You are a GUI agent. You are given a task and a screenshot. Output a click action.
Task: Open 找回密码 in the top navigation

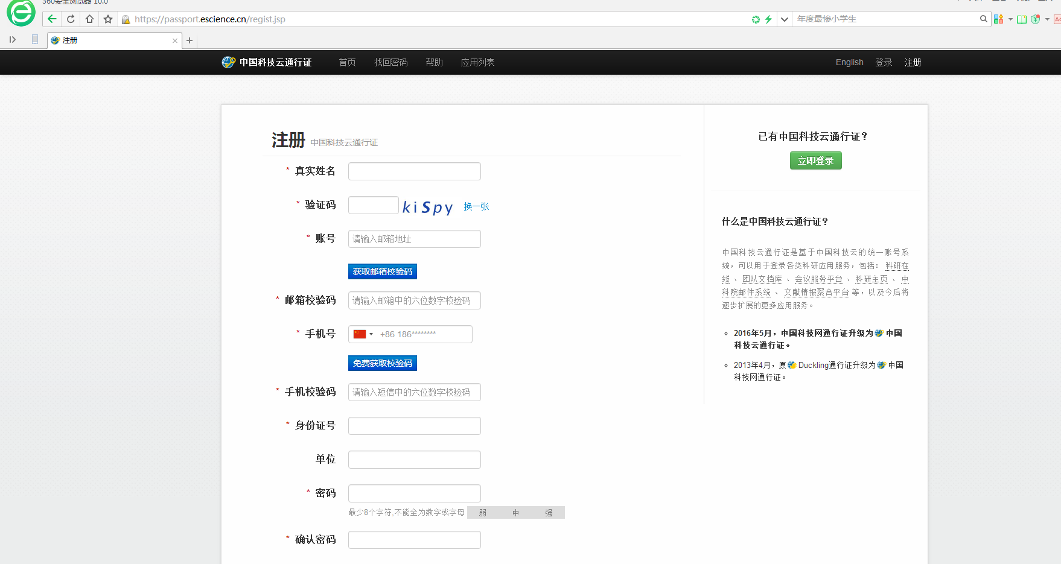point(390,63)
